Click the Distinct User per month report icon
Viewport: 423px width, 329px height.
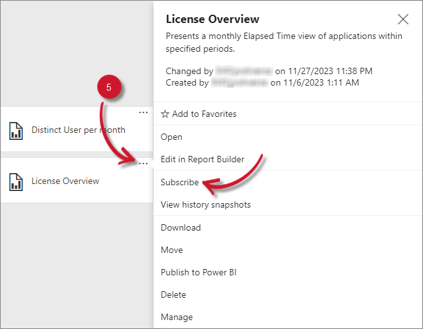(16, 131)
